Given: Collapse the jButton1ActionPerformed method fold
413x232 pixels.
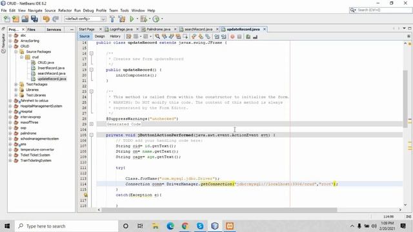Looking at the screenshot, I should point(92,135).
